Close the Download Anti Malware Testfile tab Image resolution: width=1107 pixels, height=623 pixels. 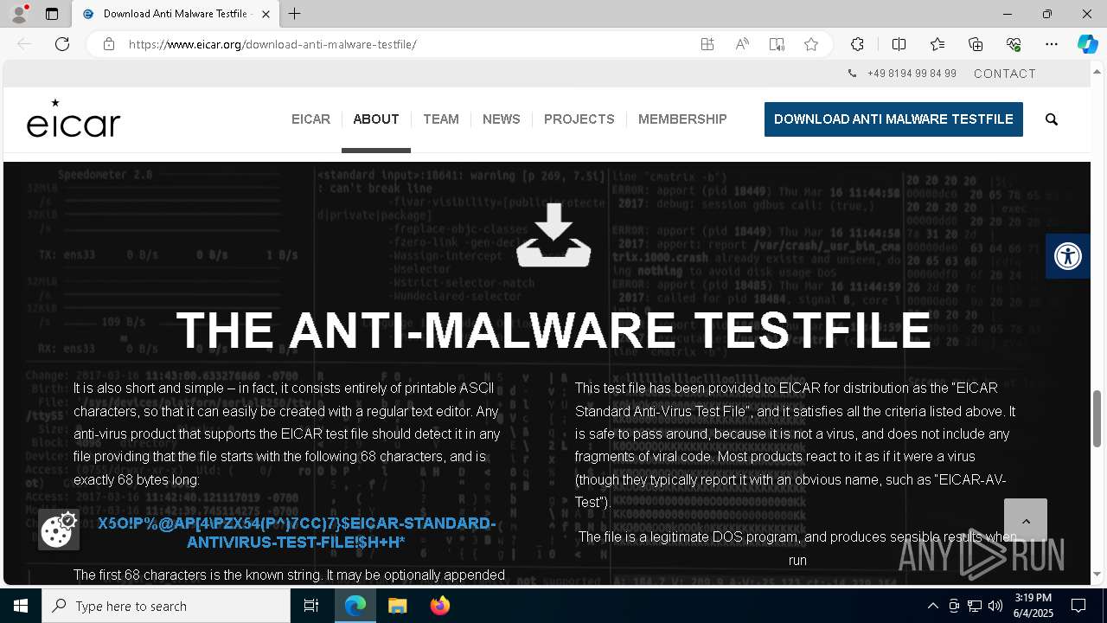tap(266, 14)
